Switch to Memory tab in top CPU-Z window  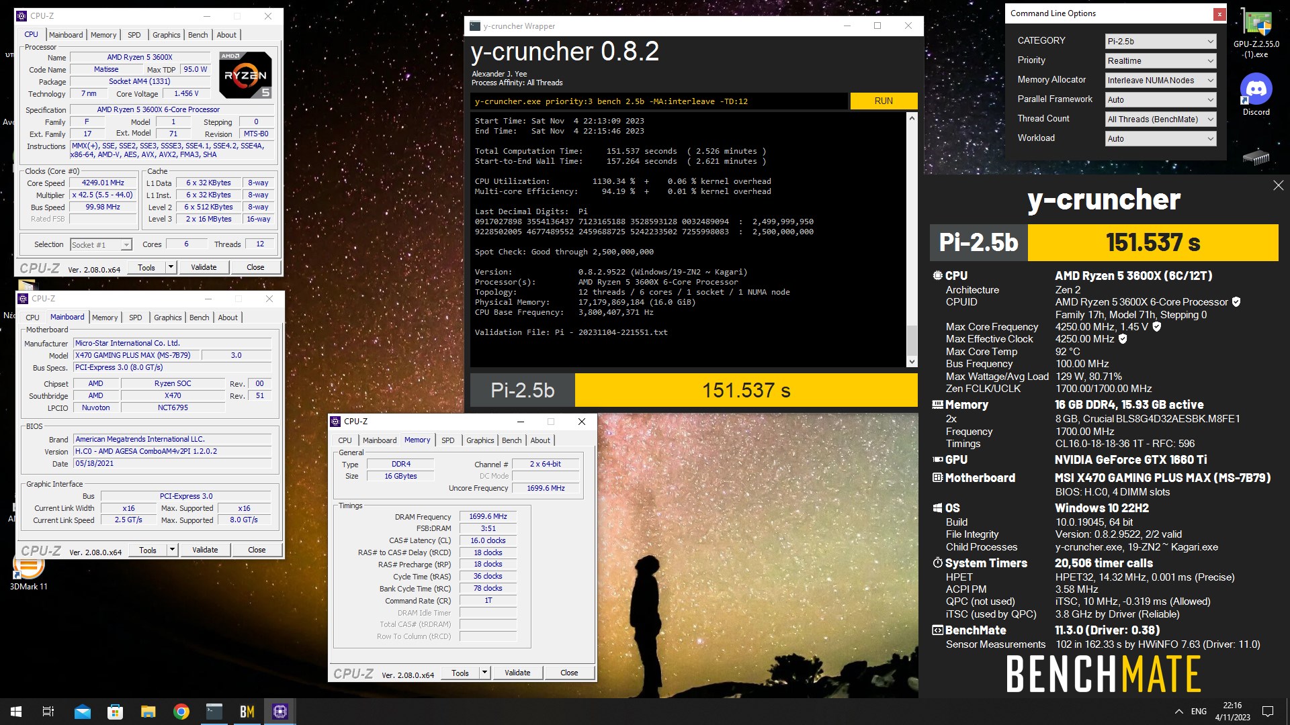tap(103, 35)
